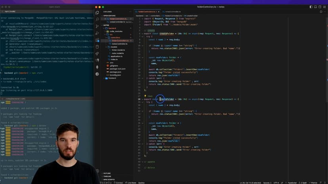328x184 pixels.
Task: Open the Search view in activity bar
Action: pos(97,19)
